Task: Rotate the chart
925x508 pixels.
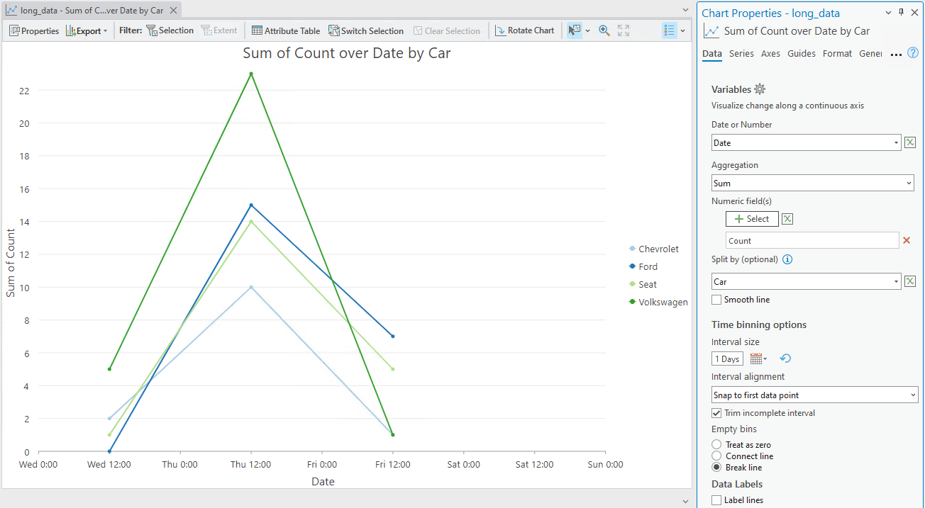Action: click(x=524, y=30)
